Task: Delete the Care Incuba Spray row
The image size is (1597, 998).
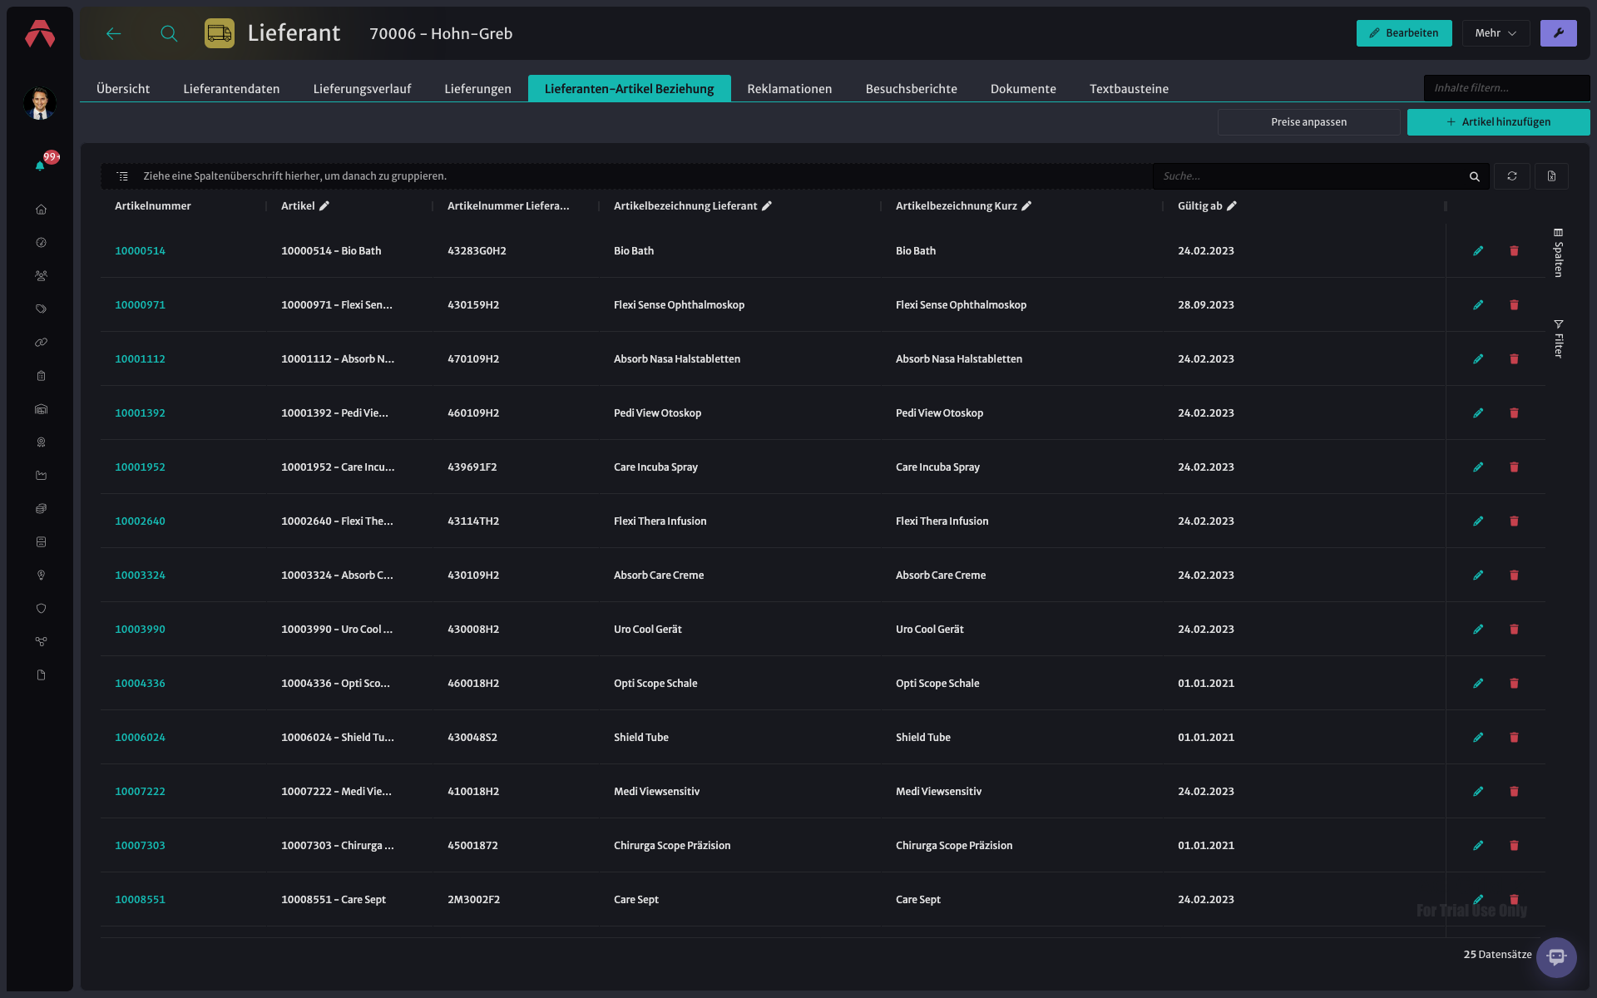Action: (1514, 467)
